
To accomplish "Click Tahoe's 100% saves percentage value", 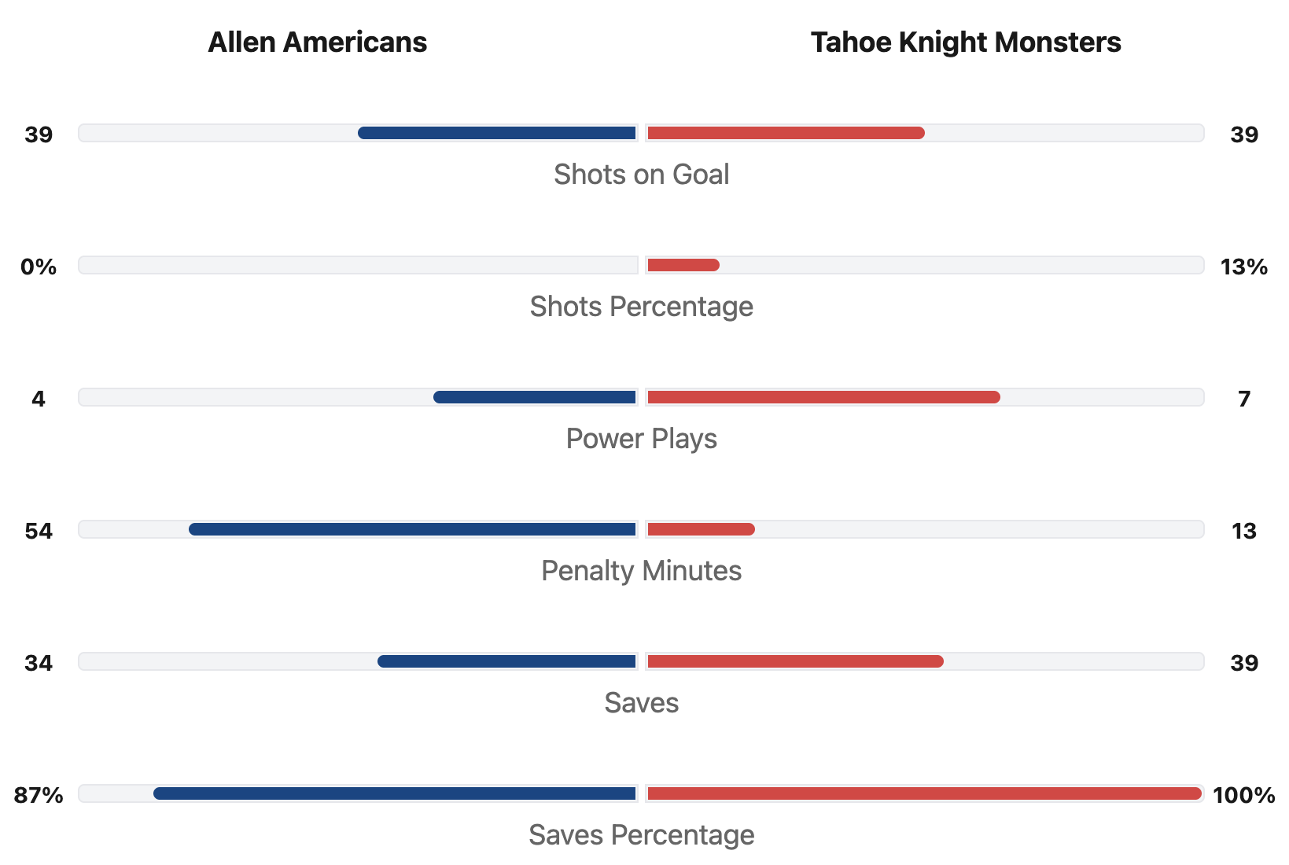I will tap(1243, 796).
